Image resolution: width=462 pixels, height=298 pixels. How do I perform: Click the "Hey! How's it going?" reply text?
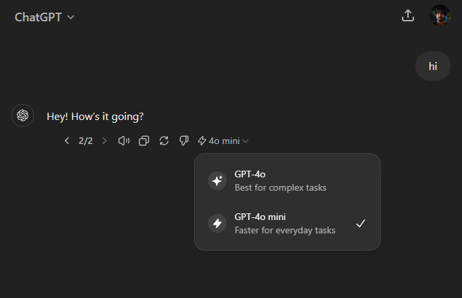[95, 117]
